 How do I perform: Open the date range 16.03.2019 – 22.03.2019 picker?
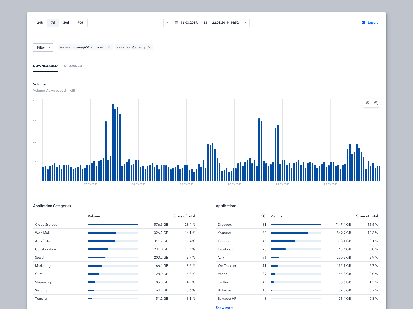209,23
